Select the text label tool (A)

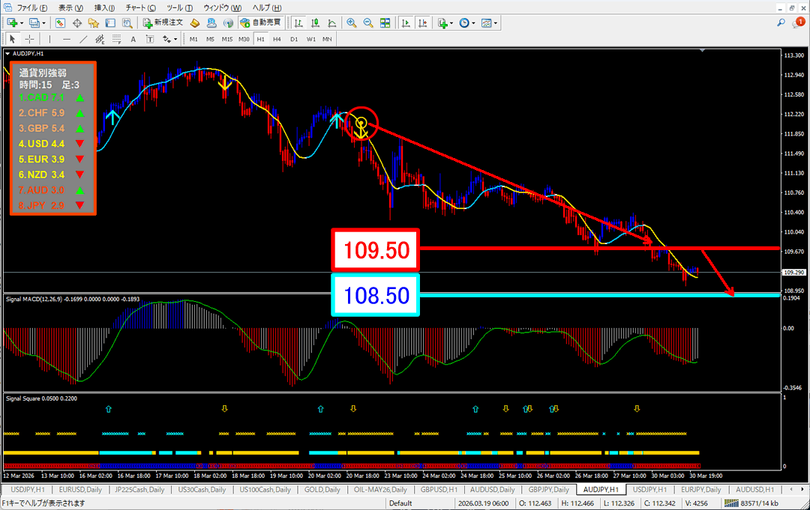tap(133, 39)
